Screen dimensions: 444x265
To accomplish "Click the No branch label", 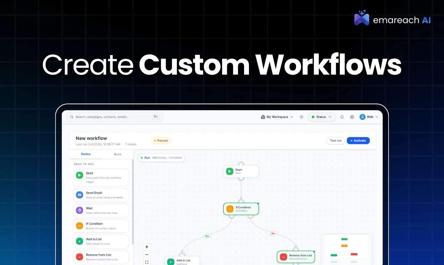I will 273,233.
